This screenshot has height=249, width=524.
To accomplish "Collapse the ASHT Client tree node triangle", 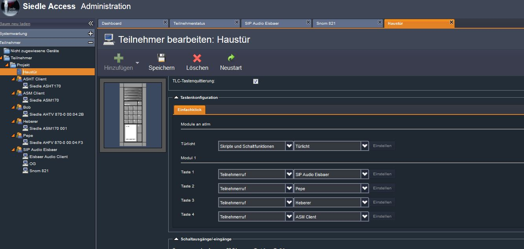I will coord(13,79).
